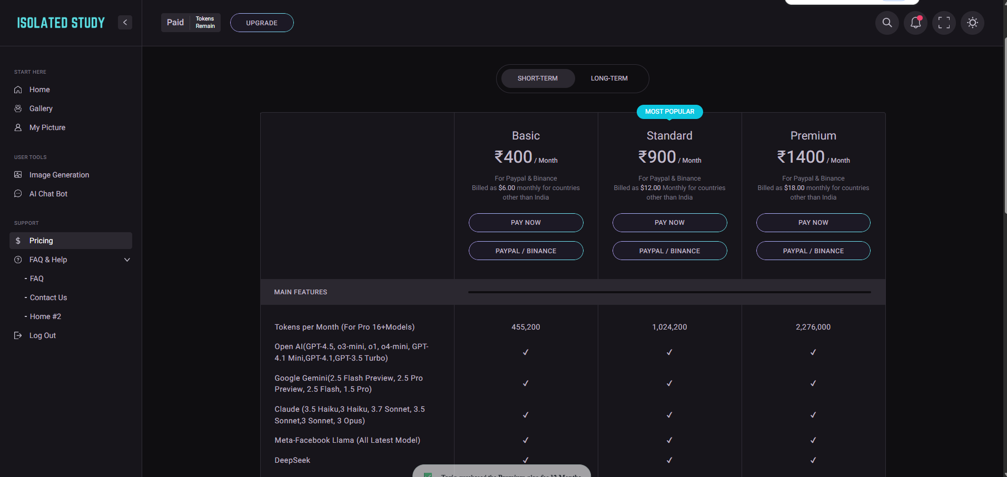Click PayPal / Binance for Basic plan
The image size is (1007, 477).
tap(526, 251)
